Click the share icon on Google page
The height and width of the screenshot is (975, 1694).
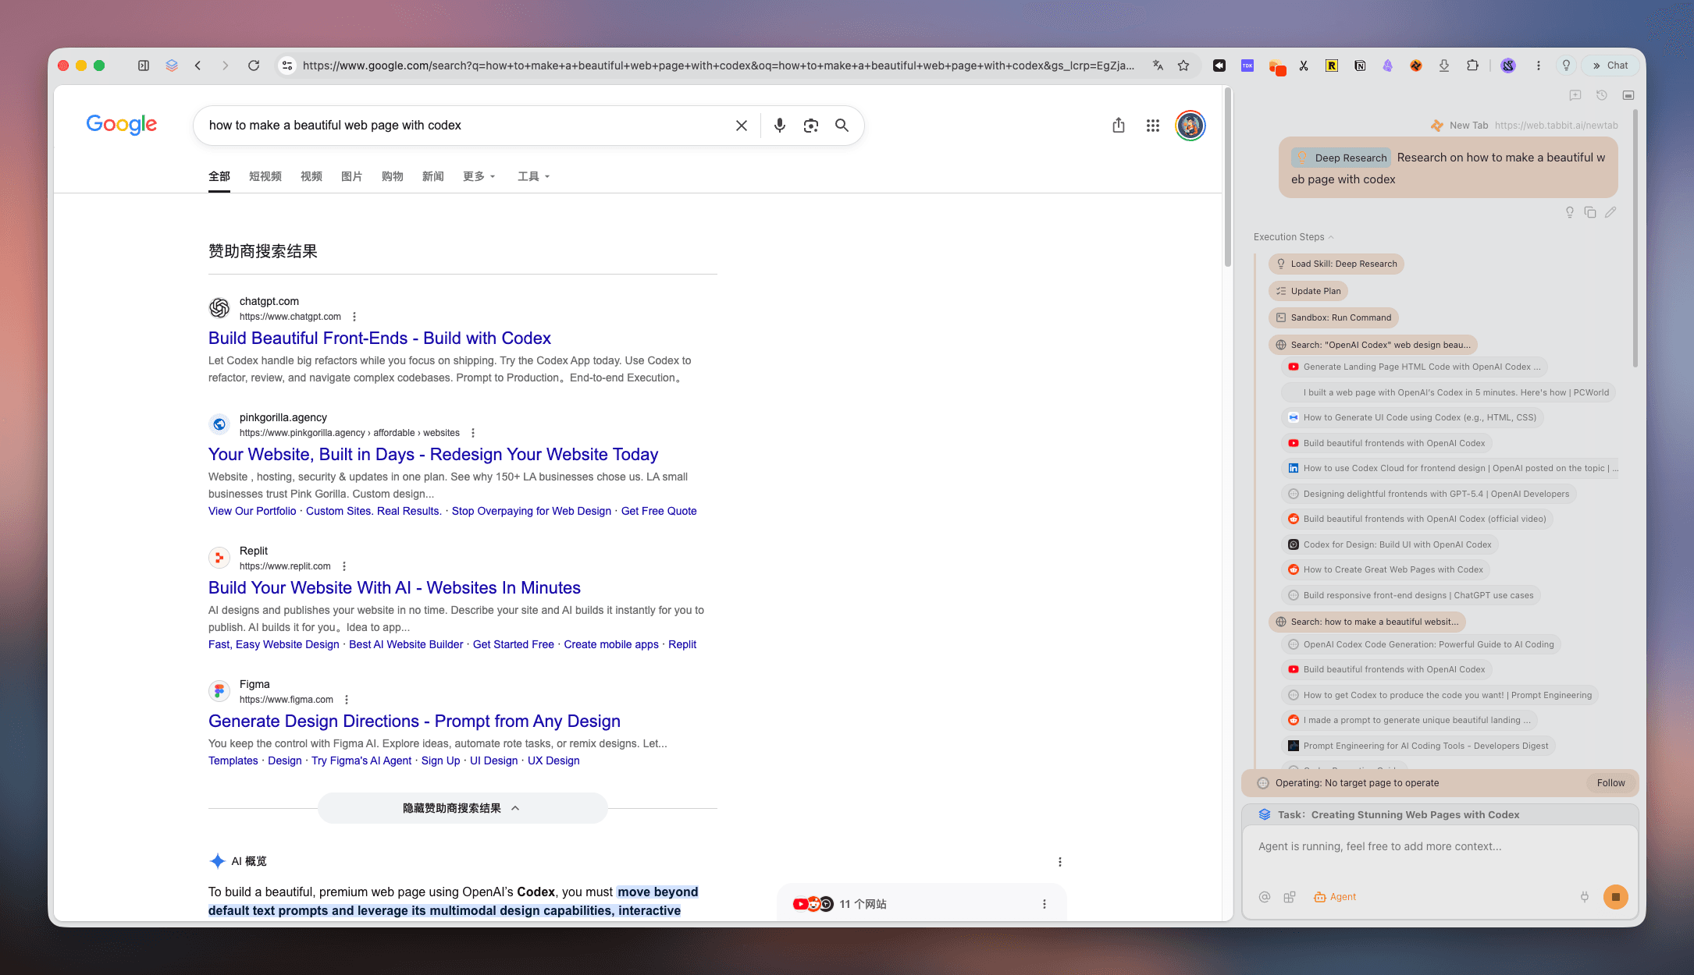point(1119,126)
